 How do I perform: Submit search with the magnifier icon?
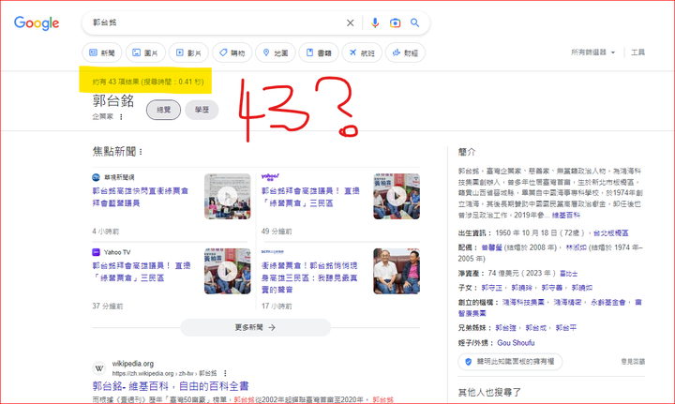414,22
